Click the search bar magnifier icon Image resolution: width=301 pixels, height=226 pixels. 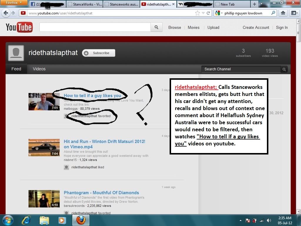click(273, 13)
